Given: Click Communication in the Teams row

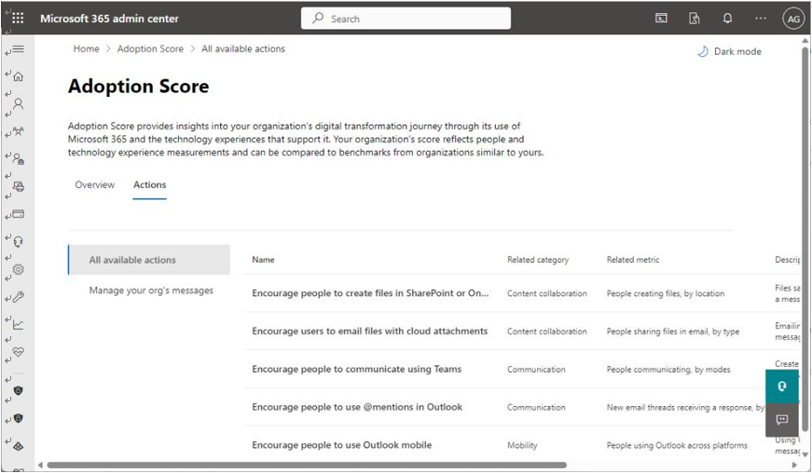Looking at the screenshot, I should coord(536,369).
